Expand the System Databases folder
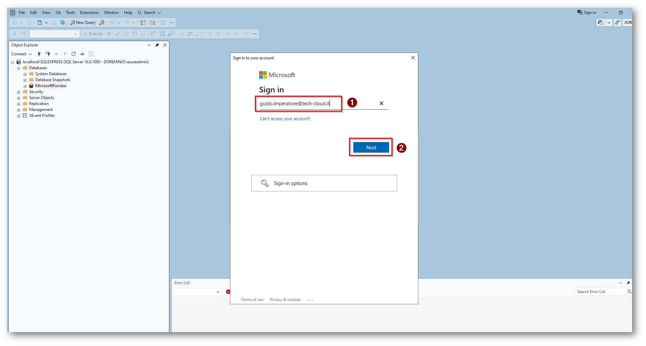Image resolution: width=646 pixels, height=346 pixels. [25, 74]
